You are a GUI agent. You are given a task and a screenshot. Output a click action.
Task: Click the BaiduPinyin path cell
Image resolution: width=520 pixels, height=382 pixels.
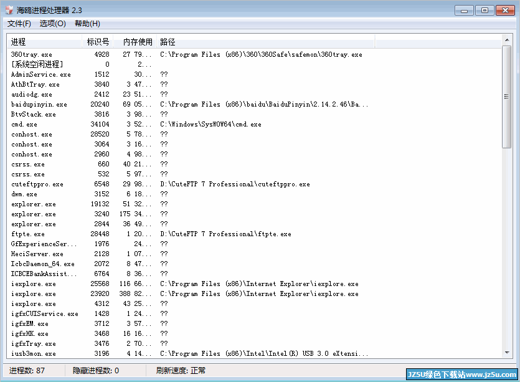(264, 104)
